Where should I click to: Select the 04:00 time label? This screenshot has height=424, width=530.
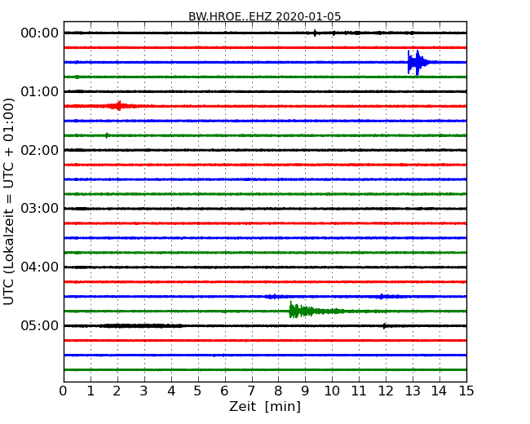(x=40, y=267)
